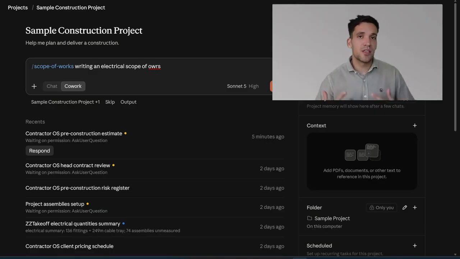Open Sample Construction Project +1 selector
The width and height of the screenshot is (460, 259).
coord(65,102)
